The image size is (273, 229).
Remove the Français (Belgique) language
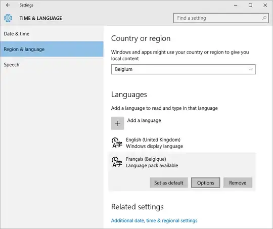[238, 182]
